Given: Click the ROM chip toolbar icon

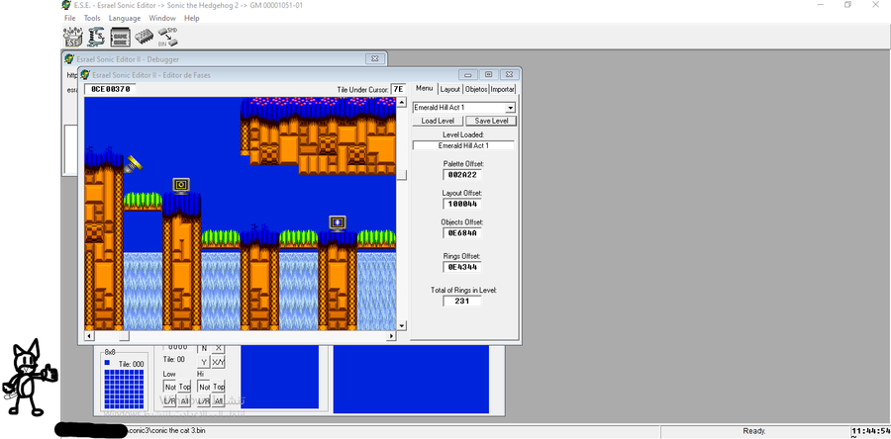Looking at the screenshot, I should [x=144, y=37].
